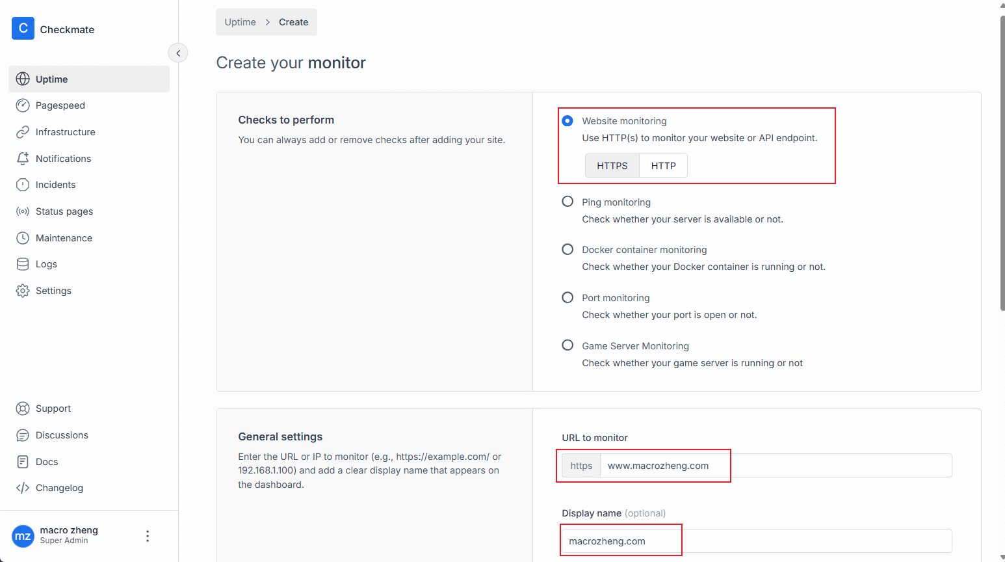Click the Checkmate logo icon

tap(23, 29)
